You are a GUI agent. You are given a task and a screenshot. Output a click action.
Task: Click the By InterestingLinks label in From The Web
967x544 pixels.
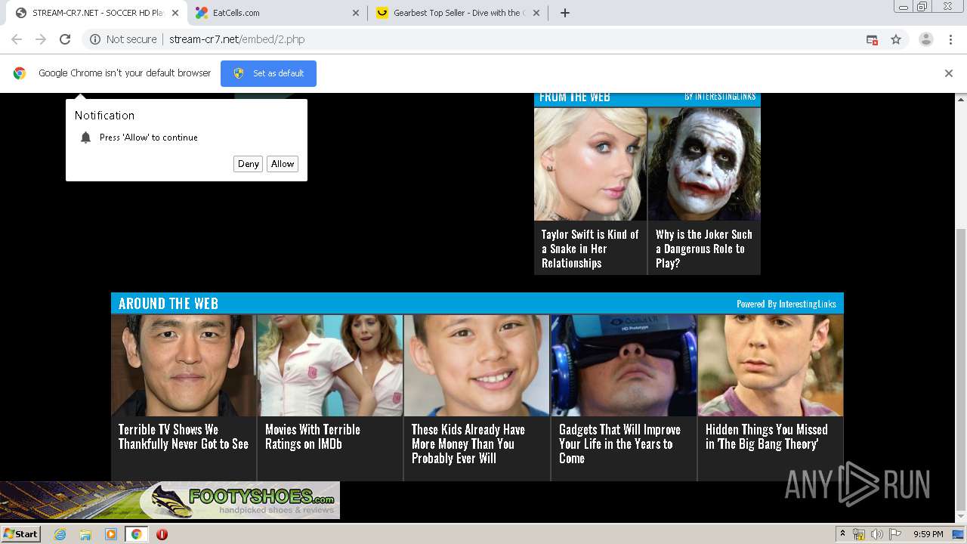720,97
